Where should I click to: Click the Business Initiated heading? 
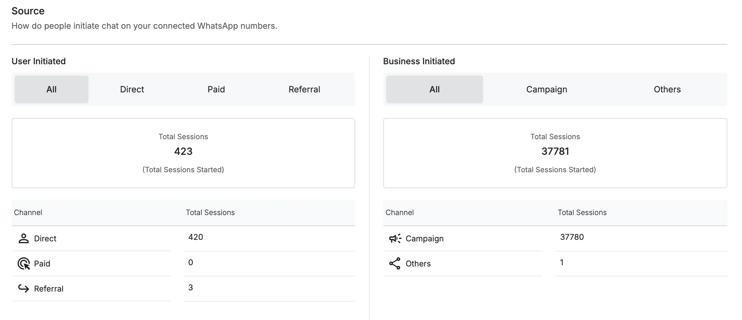(x=419, y=61)
